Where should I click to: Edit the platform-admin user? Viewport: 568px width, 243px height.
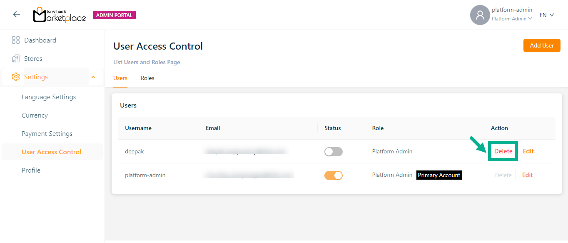pyautogui.click(x=527, y=175)
